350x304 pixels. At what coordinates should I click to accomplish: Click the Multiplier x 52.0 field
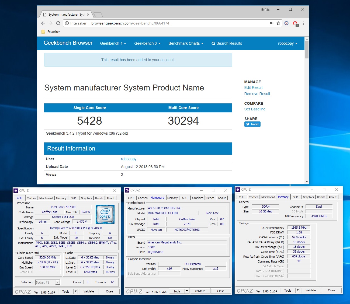click(48, 262)
